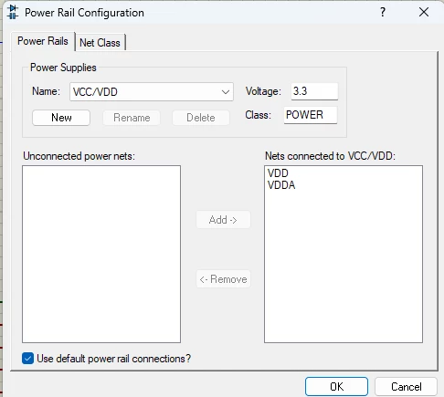Click the Rename button
The height and width of the screenshot is (397, 444).
(x=132, y=118)
